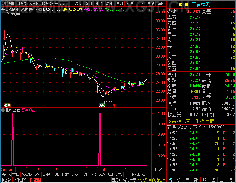Collapse the 侧边栏 sidebar
The image size is (236, 183).
(159, 180)
